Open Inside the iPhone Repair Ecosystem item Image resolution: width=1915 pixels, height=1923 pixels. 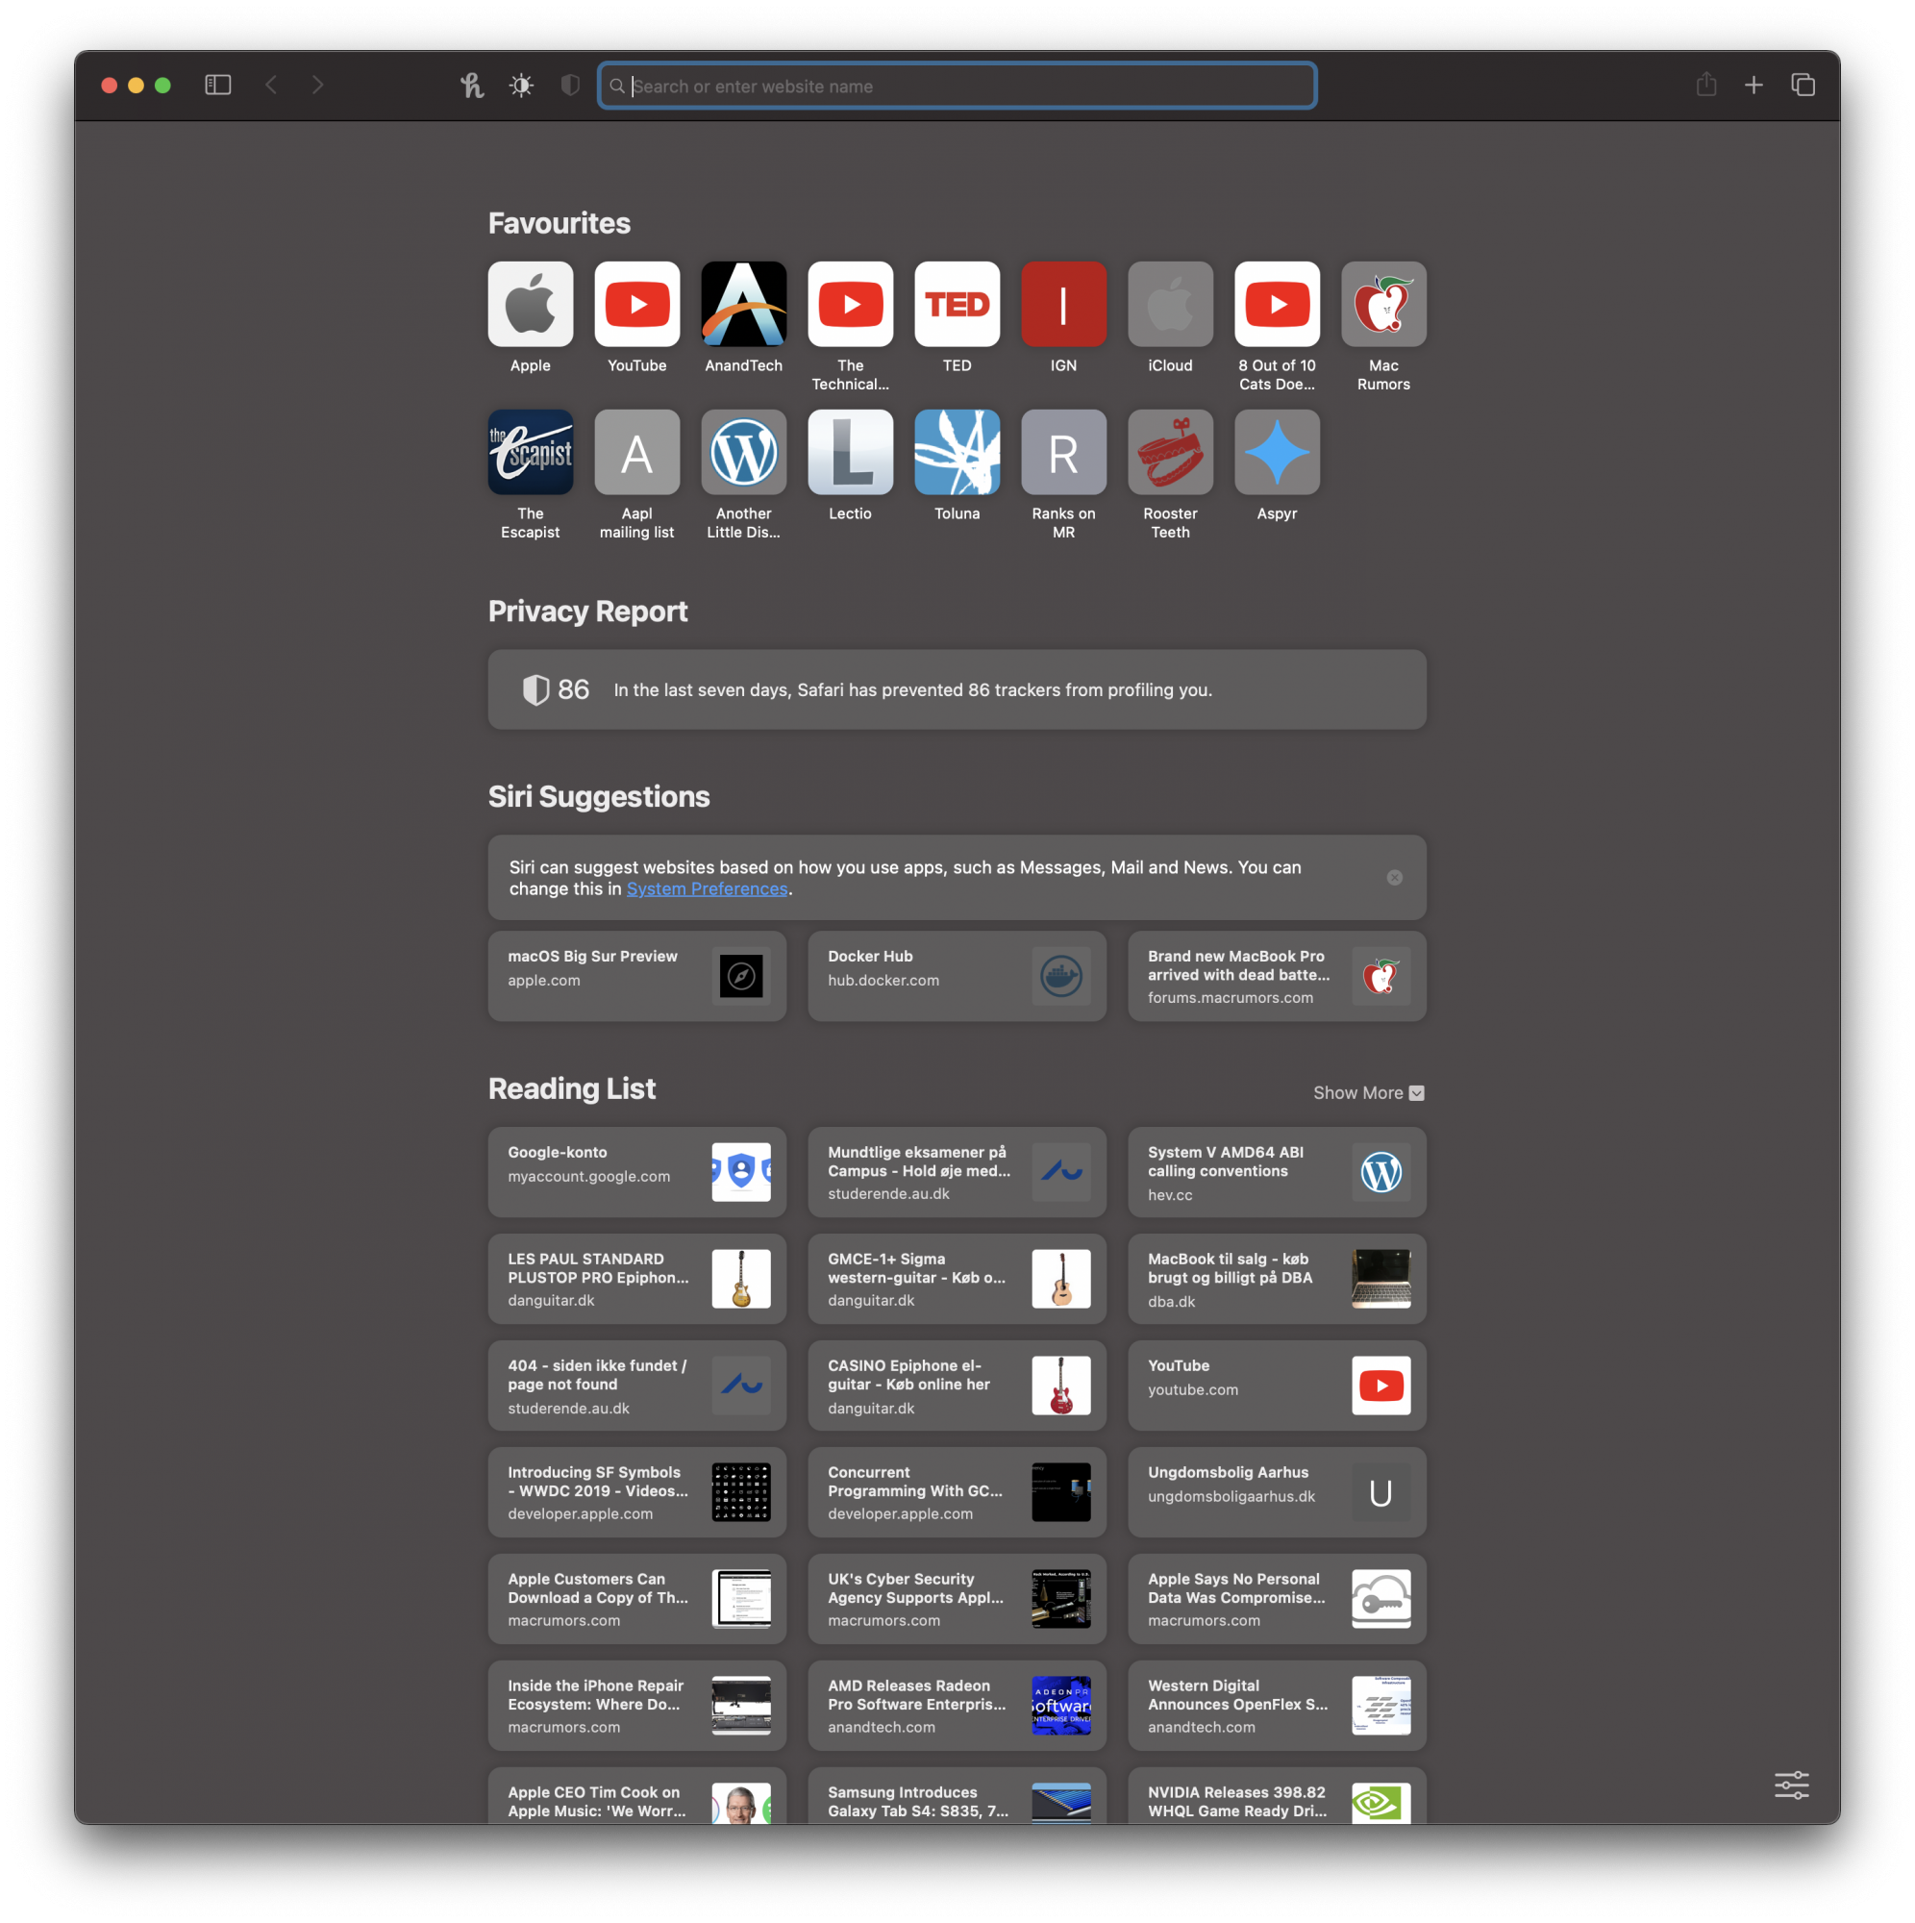pos(637,1705)
